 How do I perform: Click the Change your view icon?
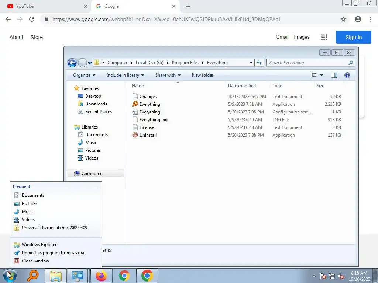tap(314, 75)
